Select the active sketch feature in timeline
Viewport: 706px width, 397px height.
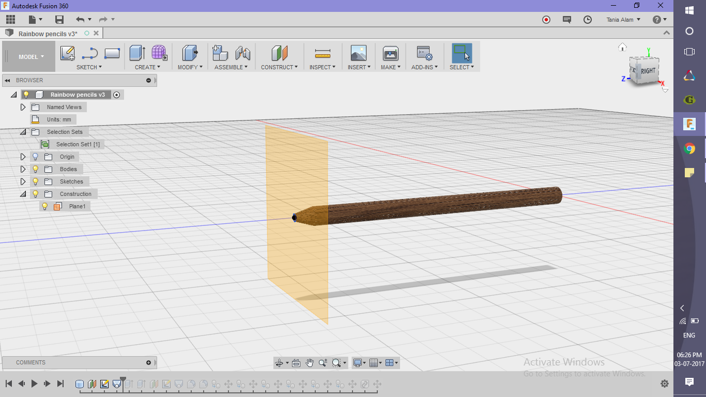pyautogui.click(x=104, y=384)
